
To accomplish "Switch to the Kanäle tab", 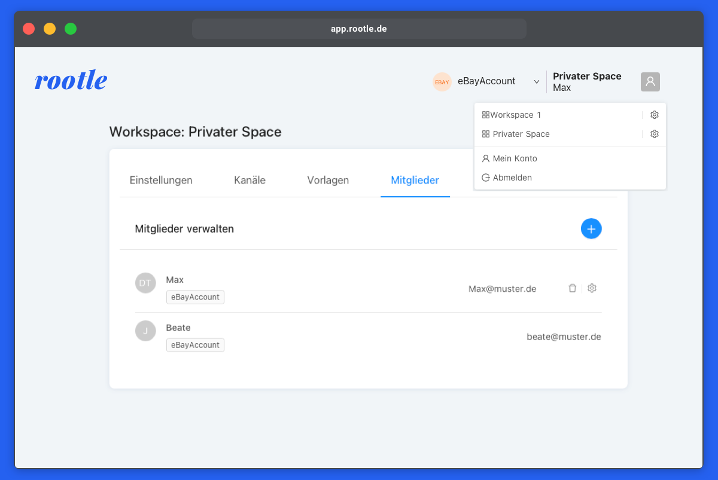I will pyautogui.click(x=250, y=179).
